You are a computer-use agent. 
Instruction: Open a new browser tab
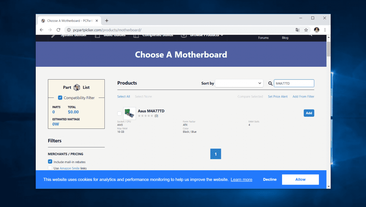pos(107,20)
